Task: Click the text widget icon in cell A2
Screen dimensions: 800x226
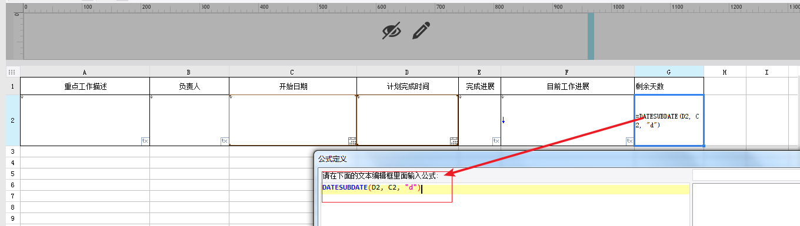Action: pos(145,141)
